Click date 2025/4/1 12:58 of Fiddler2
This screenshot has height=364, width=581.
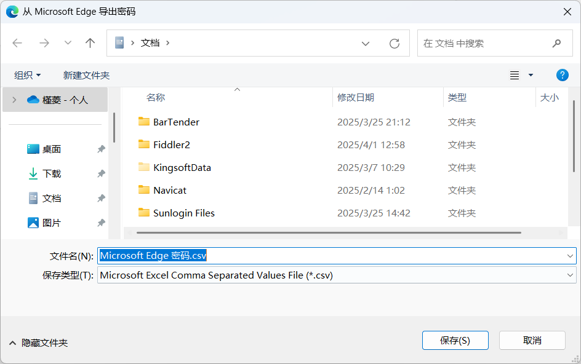click(371, 144)
